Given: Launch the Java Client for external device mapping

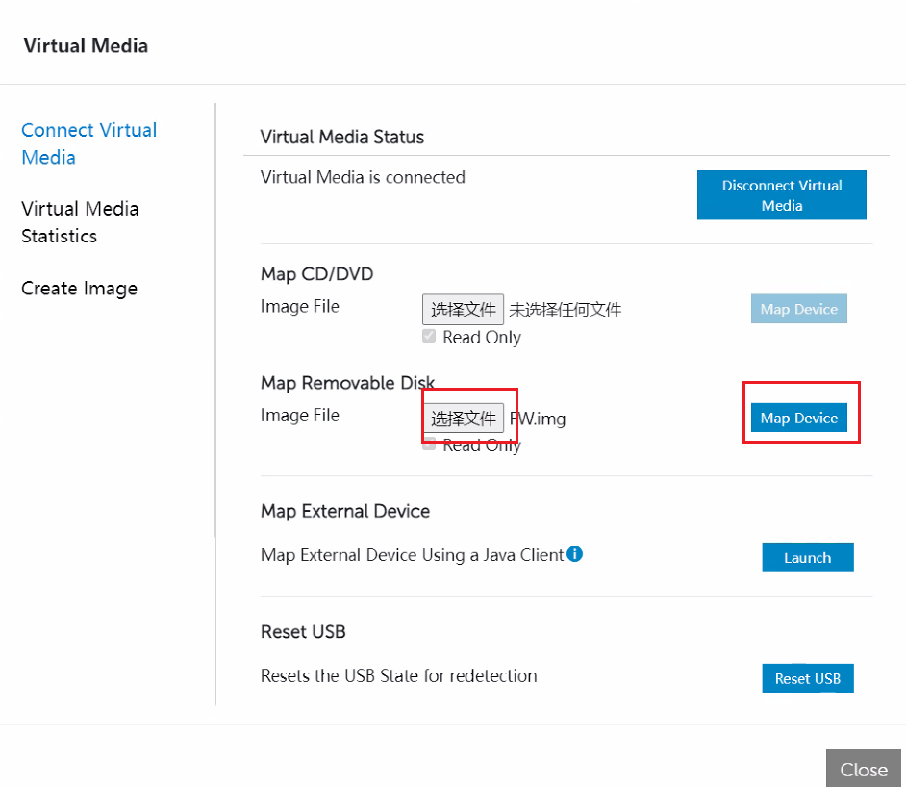Looking at the screenshot, I should 807,557.
